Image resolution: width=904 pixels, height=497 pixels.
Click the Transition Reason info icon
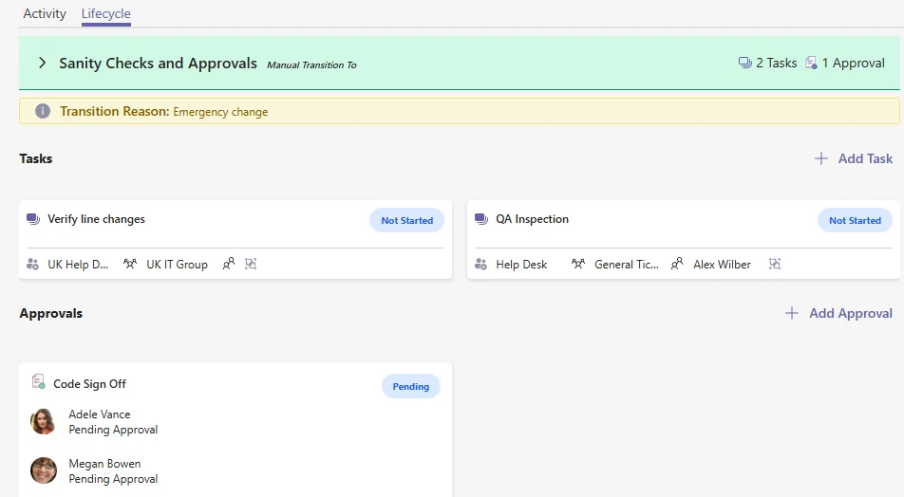coord(43,111)
